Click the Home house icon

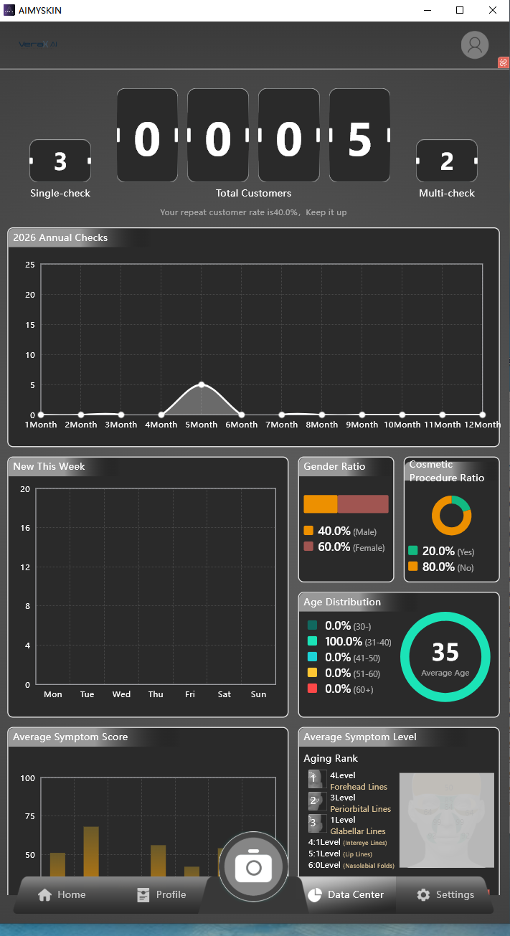[x=44, y=894]
